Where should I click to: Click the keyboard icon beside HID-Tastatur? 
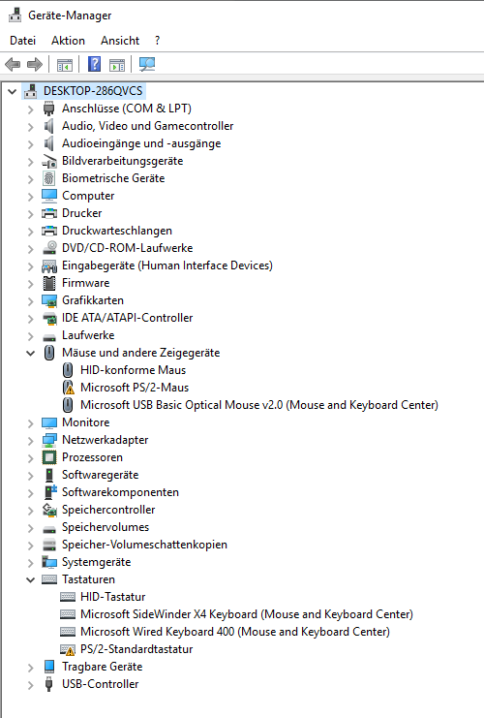pyautogui.click(x=68, y=597)
